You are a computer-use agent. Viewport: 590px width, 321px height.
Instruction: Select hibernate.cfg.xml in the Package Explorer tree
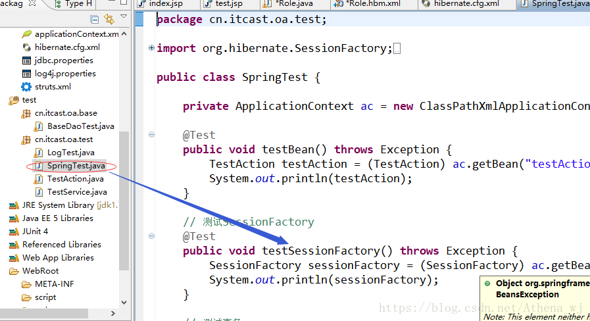coord(61,47)
